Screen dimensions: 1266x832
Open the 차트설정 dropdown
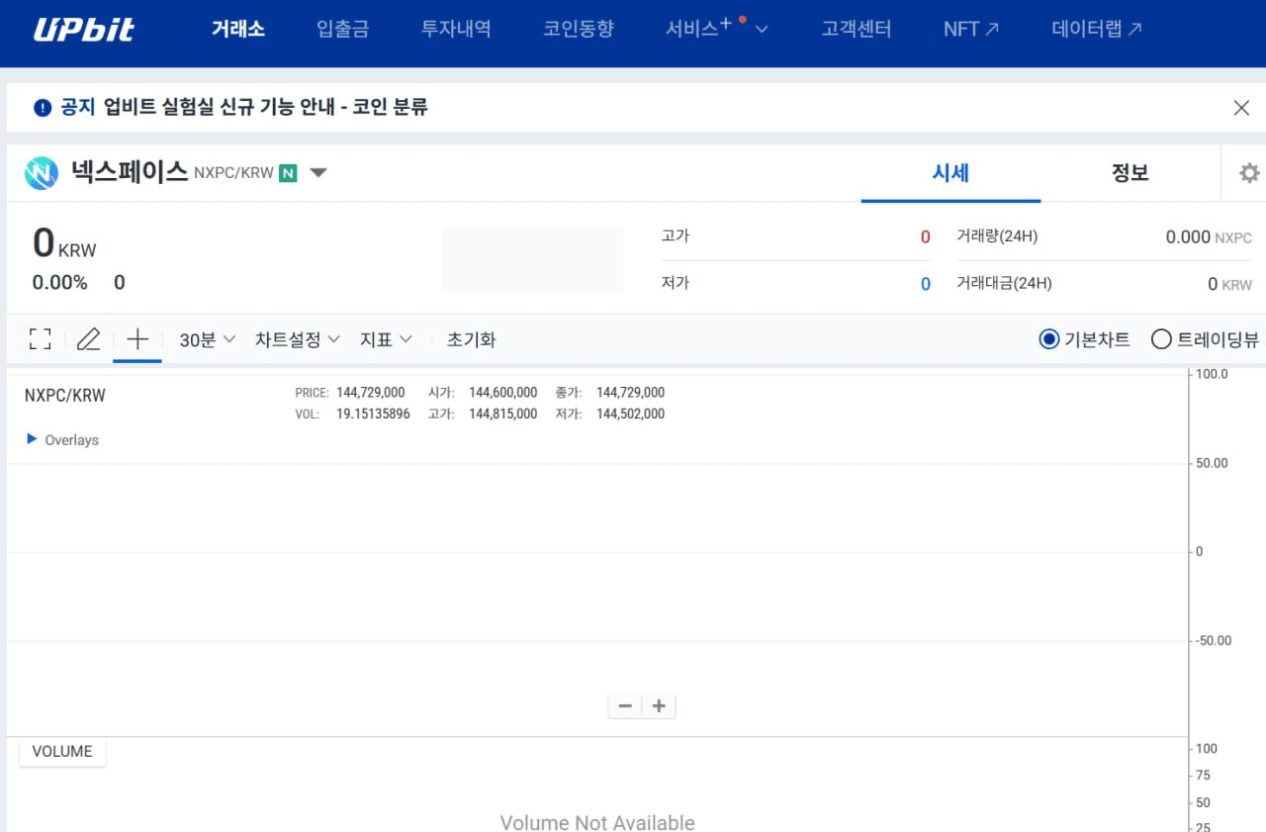[x=298, y=339]
